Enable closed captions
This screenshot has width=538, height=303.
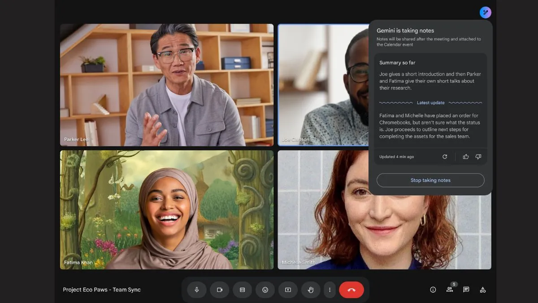click(242, 290)
